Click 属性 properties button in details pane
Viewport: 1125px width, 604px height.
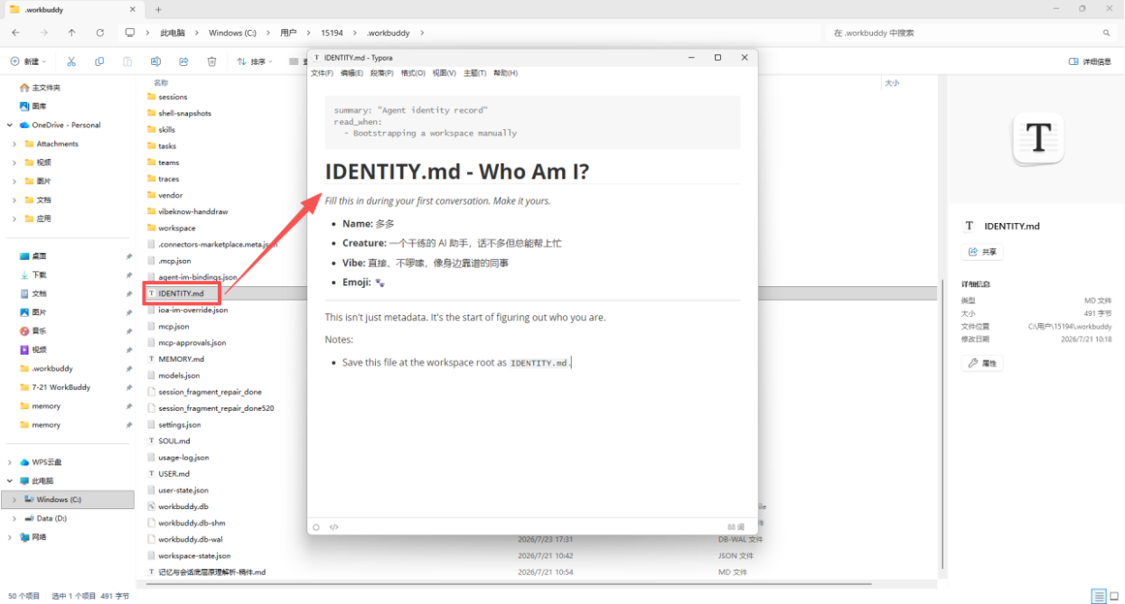982,363
